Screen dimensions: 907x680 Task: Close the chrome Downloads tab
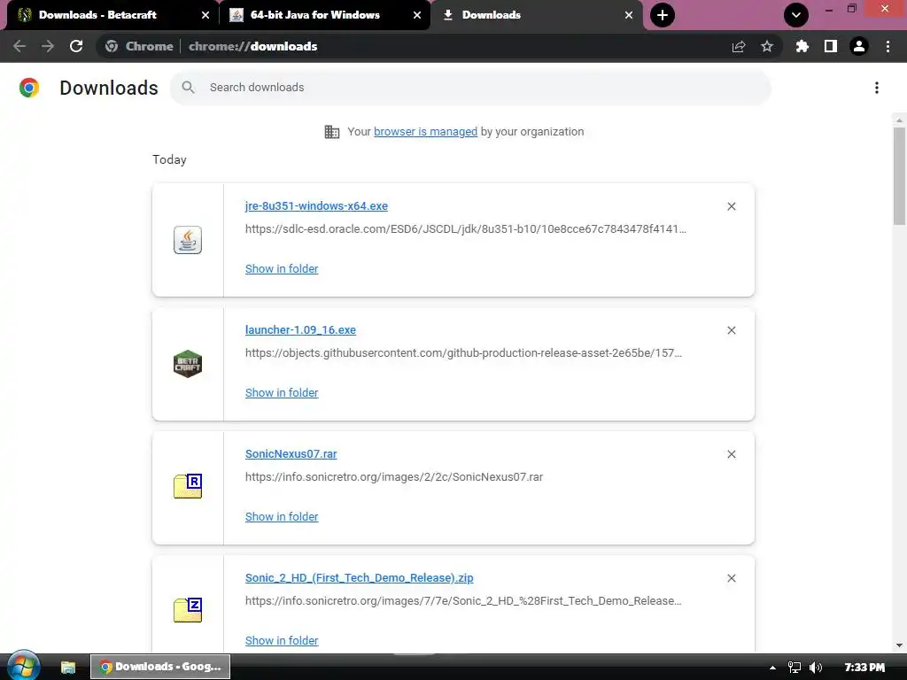tap(628, 16)
